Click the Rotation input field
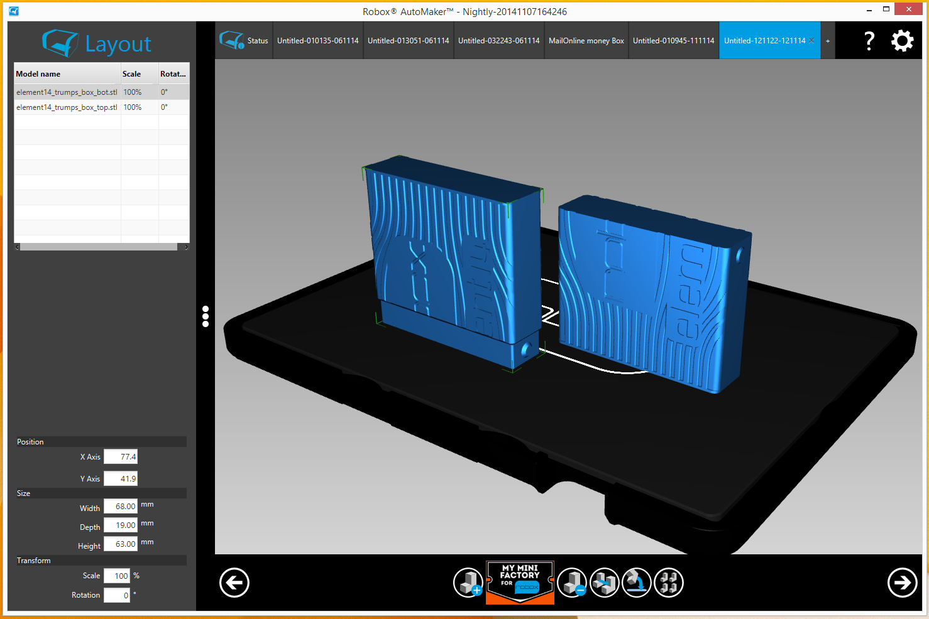The height and width of the screenshot is (619, 929). coord(117,595)
